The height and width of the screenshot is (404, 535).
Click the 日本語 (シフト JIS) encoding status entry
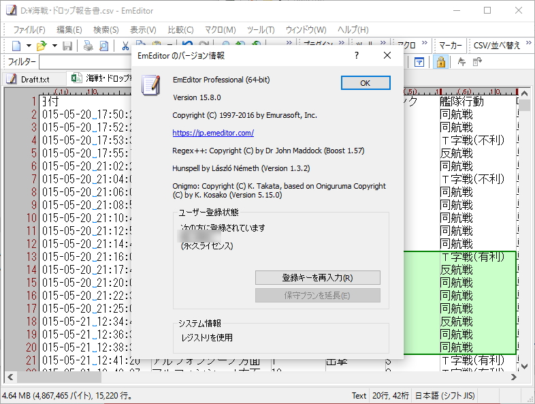click(444, 396)
